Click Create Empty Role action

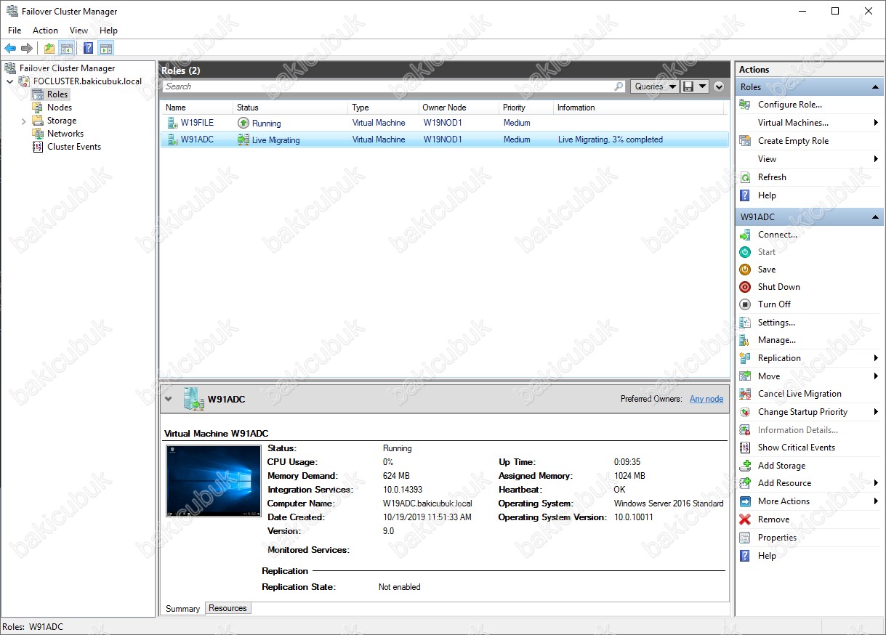point(793,141)
